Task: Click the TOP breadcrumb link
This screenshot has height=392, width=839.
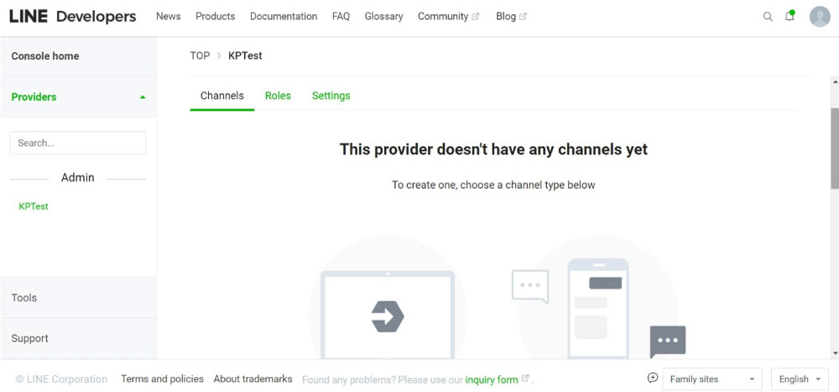Action: [x=201, y=55]
